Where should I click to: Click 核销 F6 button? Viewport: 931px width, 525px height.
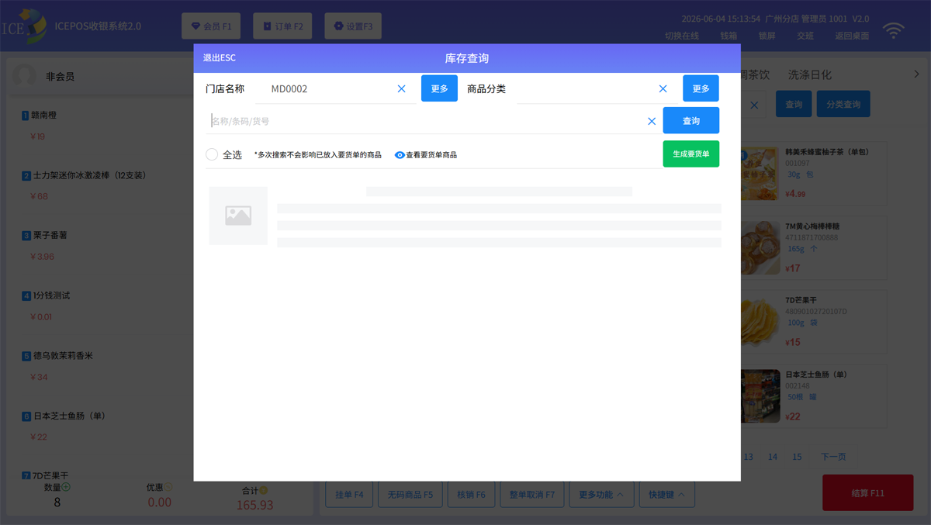471,495
